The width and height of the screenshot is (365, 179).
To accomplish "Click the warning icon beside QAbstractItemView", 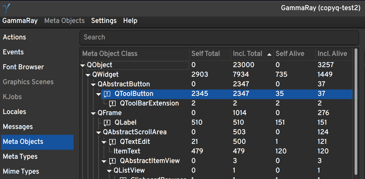I will (x=112, y=161).
